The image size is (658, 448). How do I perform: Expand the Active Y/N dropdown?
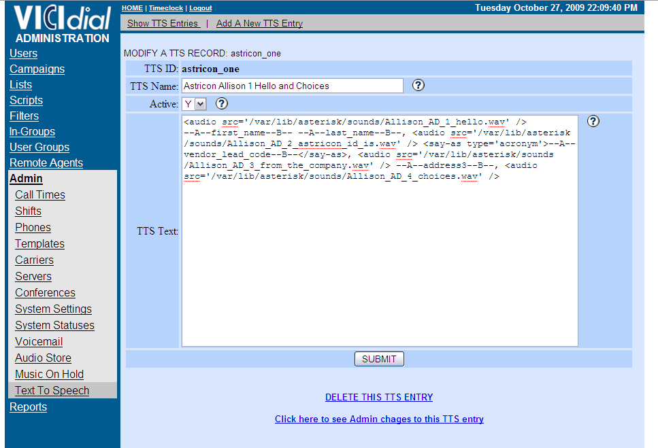pyautogui.click(x=195, y=104)
